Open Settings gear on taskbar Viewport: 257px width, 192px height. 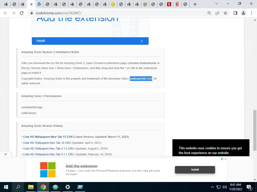click(x=68, y=187)
